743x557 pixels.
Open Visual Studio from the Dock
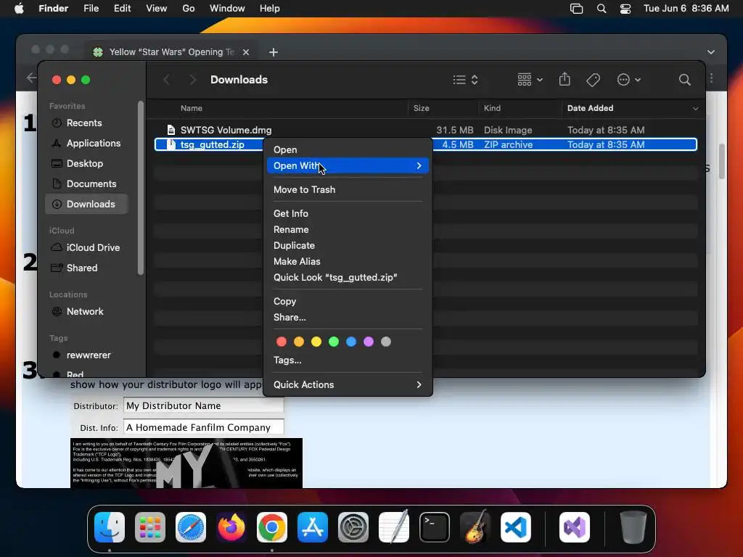tap(575, 527)
